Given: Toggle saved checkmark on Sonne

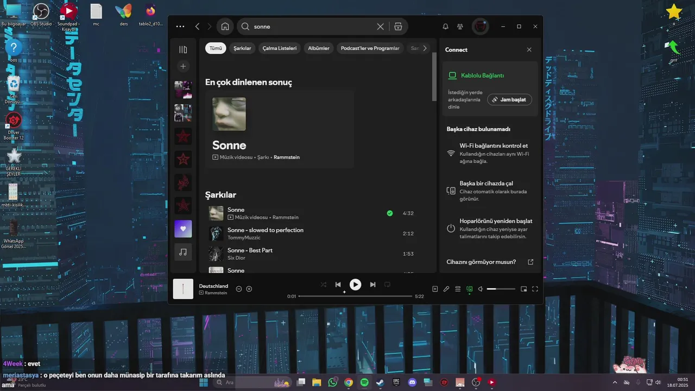Looking at the screenshot, I should [x=390, y=213].
